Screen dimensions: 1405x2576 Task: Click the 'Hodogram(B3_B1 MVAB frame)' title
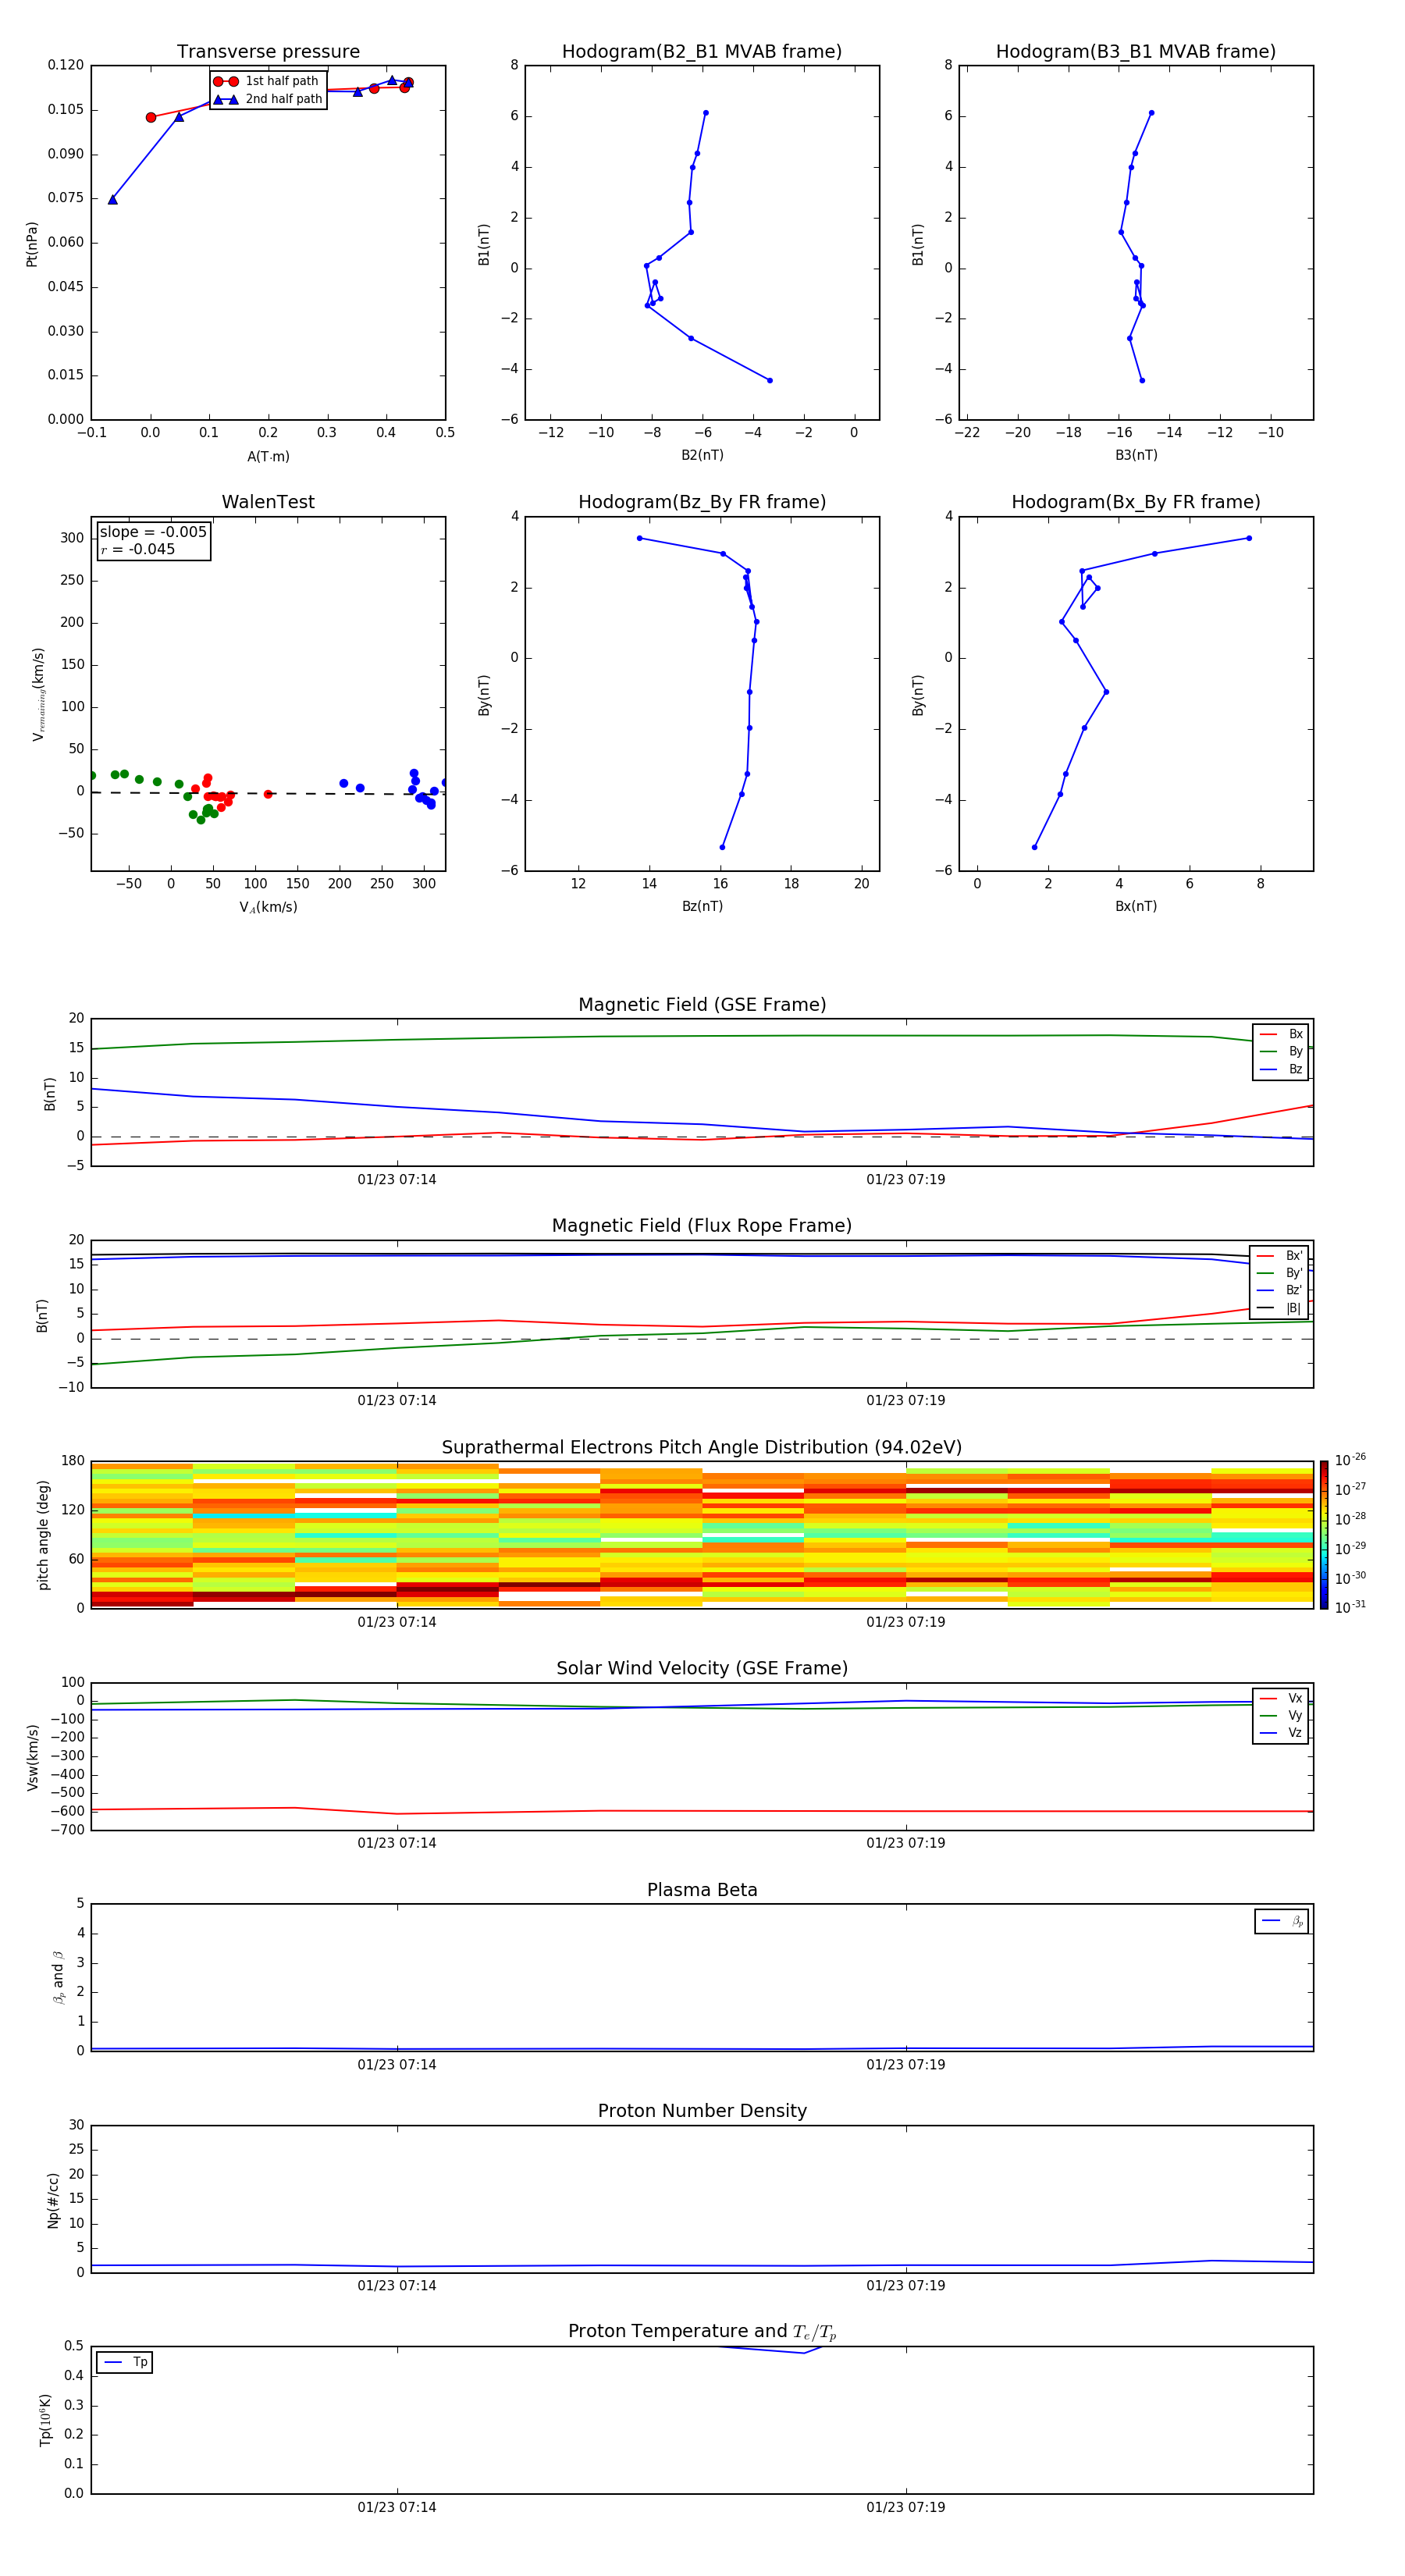1136,52
